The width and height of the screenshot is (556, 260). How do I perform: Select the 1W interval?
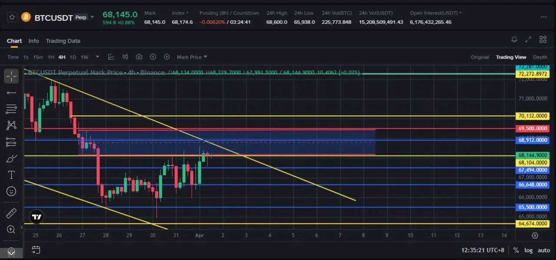[x=84, y=57]
